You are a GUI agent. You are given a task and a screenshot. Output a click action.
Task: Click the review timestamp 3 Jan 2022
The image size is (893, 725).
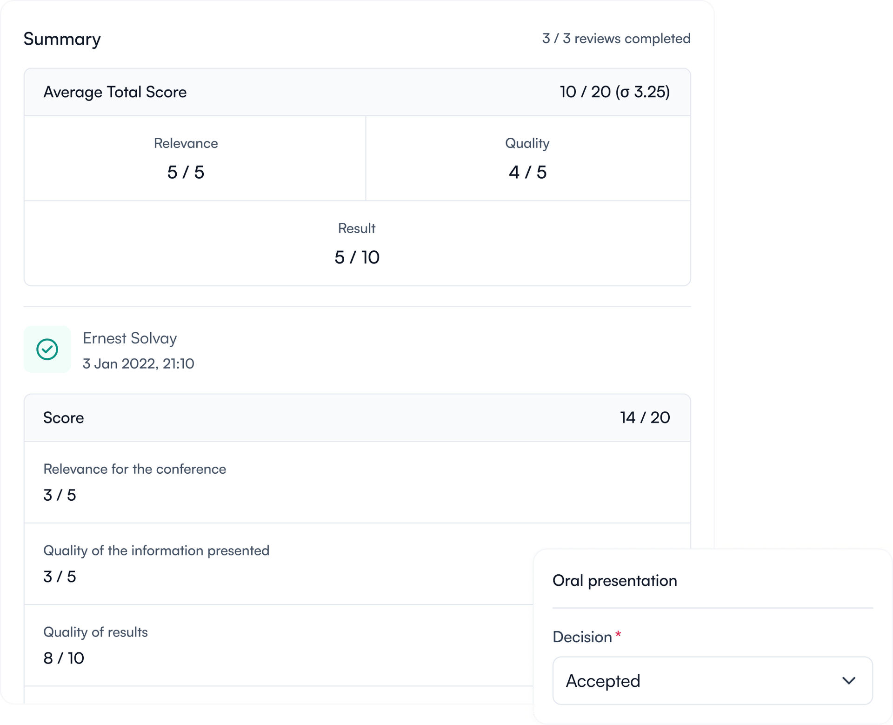tap(139, 363)
